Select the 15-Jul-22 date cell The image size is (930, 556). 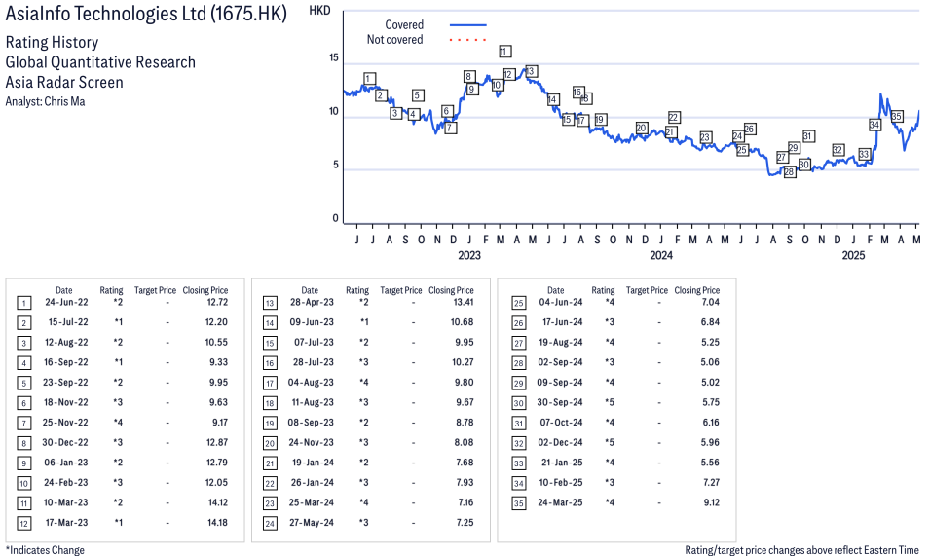(x=68, y=322)
